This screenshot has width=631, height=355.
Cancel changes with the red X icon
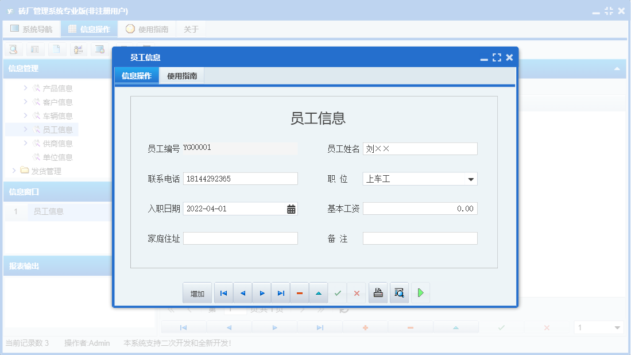click(357, 293)
